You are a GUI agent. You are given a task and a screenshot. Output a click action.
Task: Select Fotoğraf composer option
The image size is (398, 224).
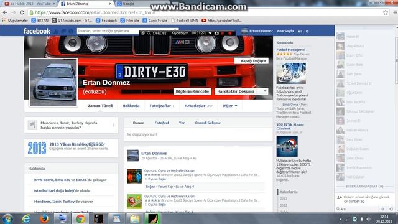[x=162, y=123]
